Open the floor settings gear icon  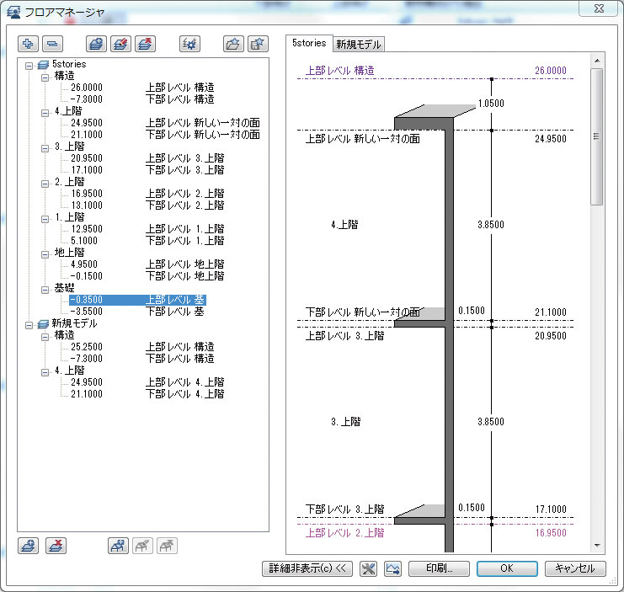tap(190, 44)
